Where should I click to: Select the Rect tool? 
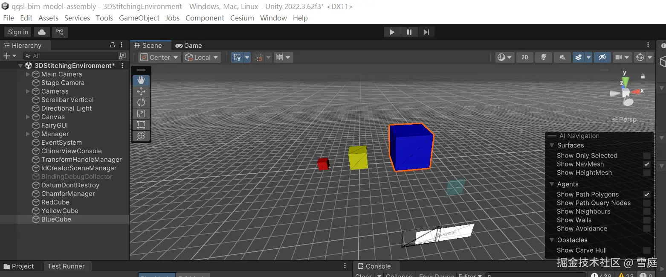click(141, 125)
